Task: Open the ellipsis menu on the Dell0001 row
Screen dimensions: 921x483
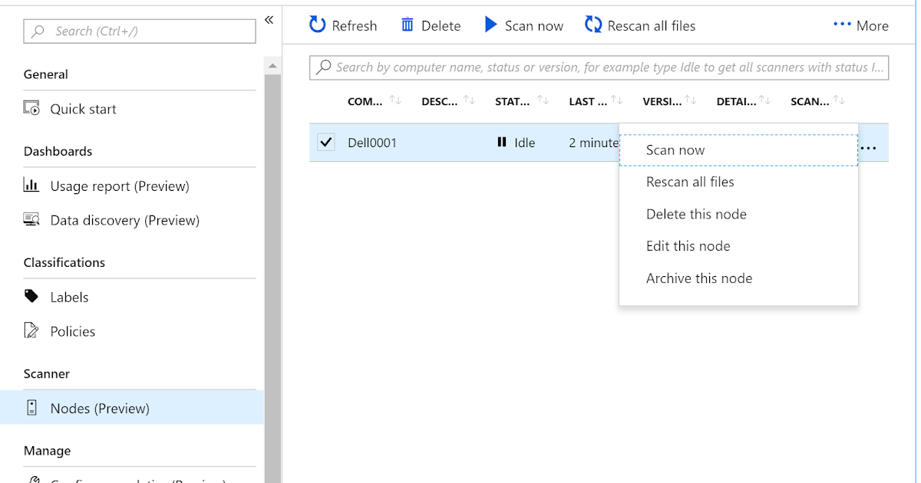Action: (x=869, y=147)
